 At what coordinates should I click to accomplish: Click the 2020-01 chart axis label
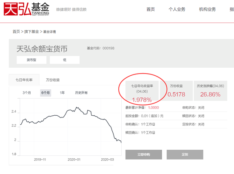tap(74, 160)
